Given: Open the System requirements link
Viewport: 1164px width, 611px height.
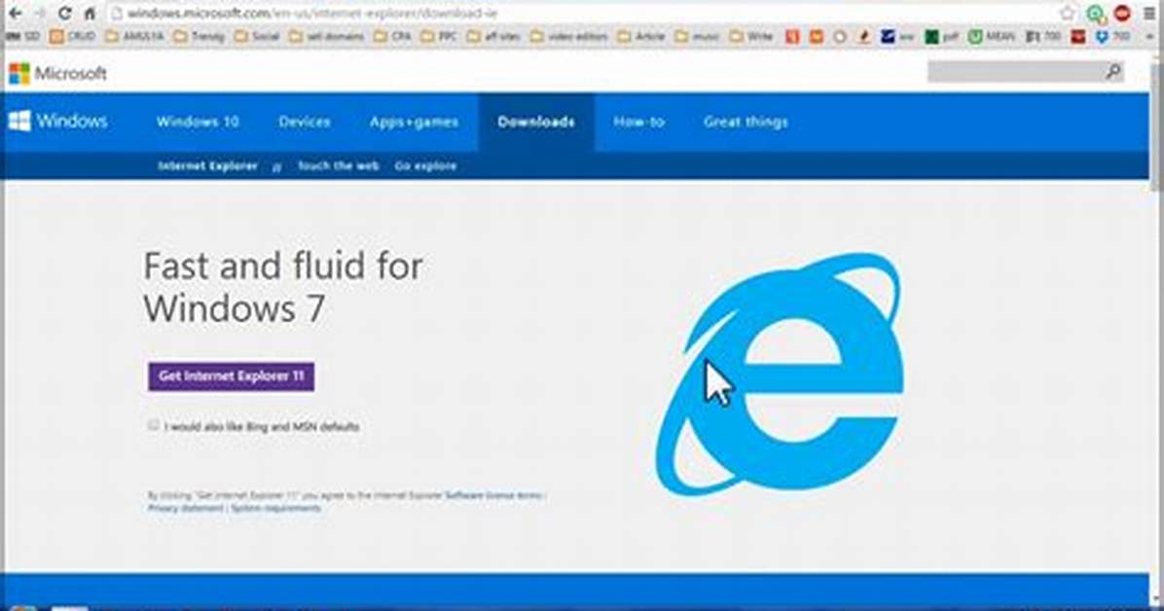Looking at the screenshot, I should click(276, 509).
